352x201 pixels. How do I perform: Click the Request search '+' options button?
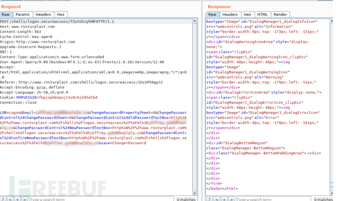tap(17, 199)
